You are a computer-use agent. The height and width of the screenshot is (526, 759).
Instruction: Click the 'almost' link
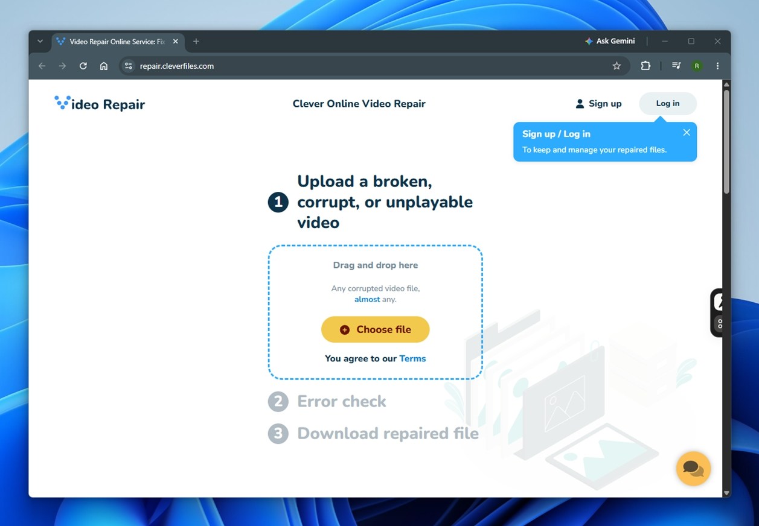tap(367, 299)
